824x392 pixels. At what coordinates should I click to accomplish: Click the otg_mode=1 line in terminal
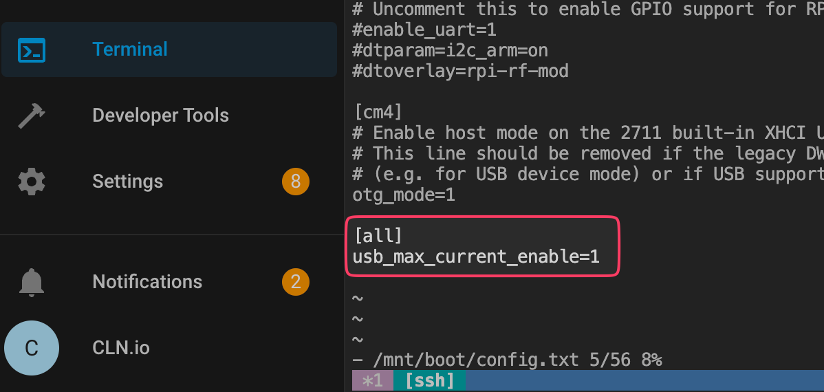click(404, 195)
